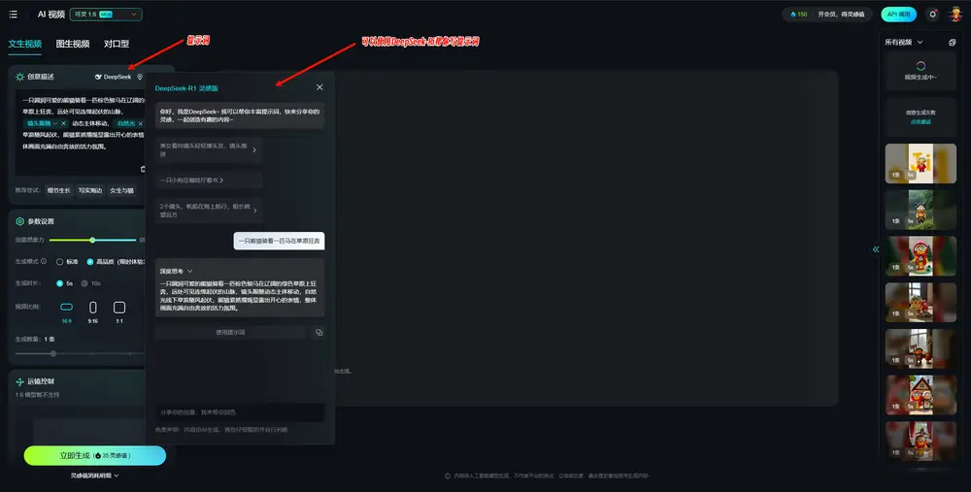The width and height of the screenshot is (971, 492).
Task: Collapse the right video list sidebar
Action: point(875,249)
